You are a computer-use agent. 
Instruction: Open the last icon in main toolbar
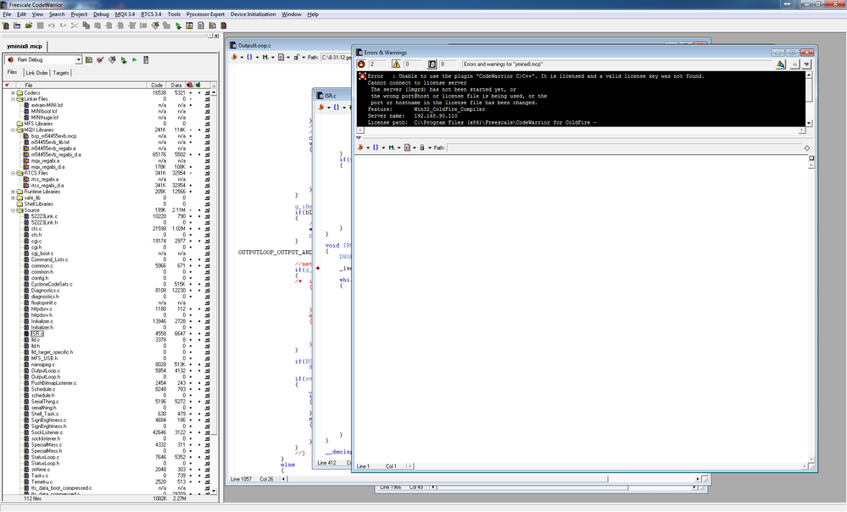click(x=224, y=25)
